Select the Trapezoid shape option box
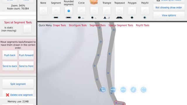 120,11
